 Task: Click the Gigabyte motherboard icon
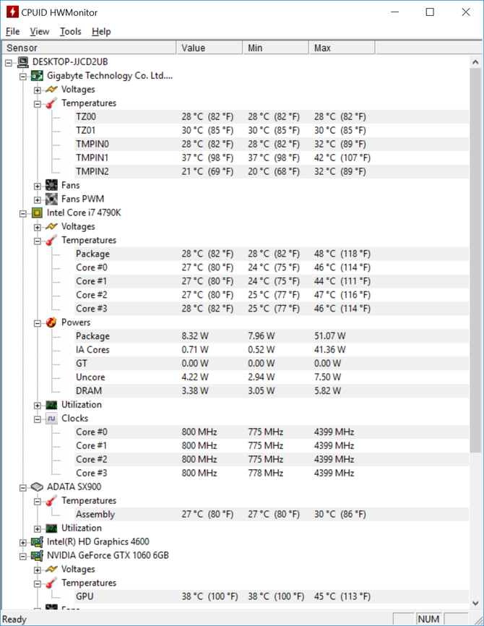point(37,75)
